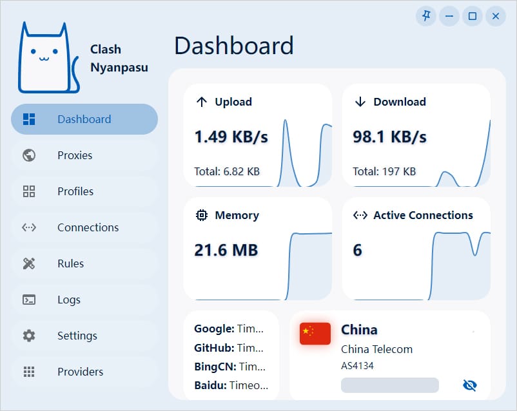The image size is (517, 411).
Task: Select the Logs menu item
Action: pos(69,300)
